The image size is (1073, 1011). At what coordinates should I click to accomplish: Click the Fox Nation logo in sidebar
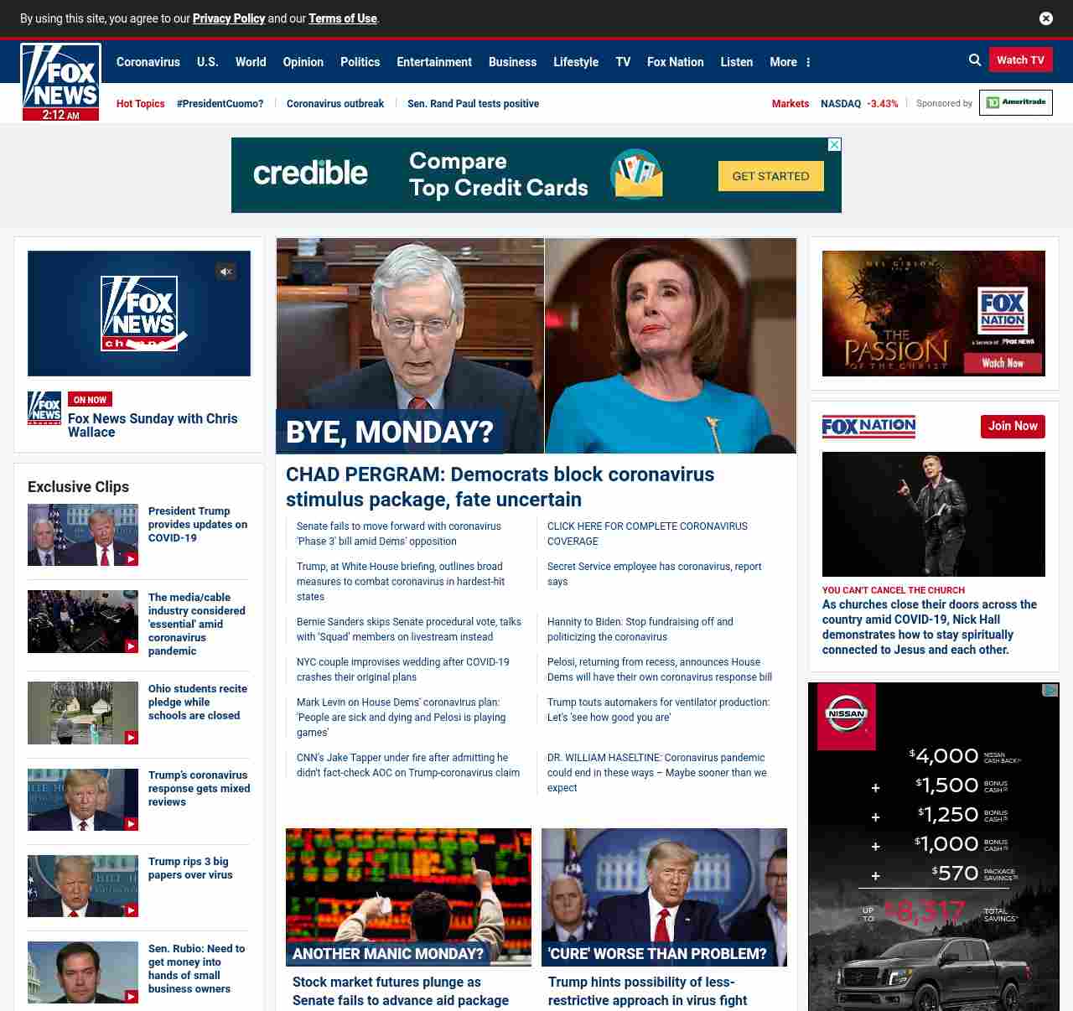[x=868, y=427]
